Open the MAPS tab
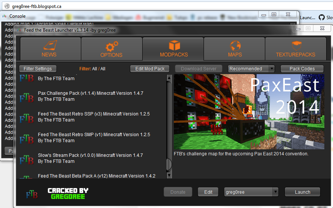The image size is (333, 208). (234, 49)
